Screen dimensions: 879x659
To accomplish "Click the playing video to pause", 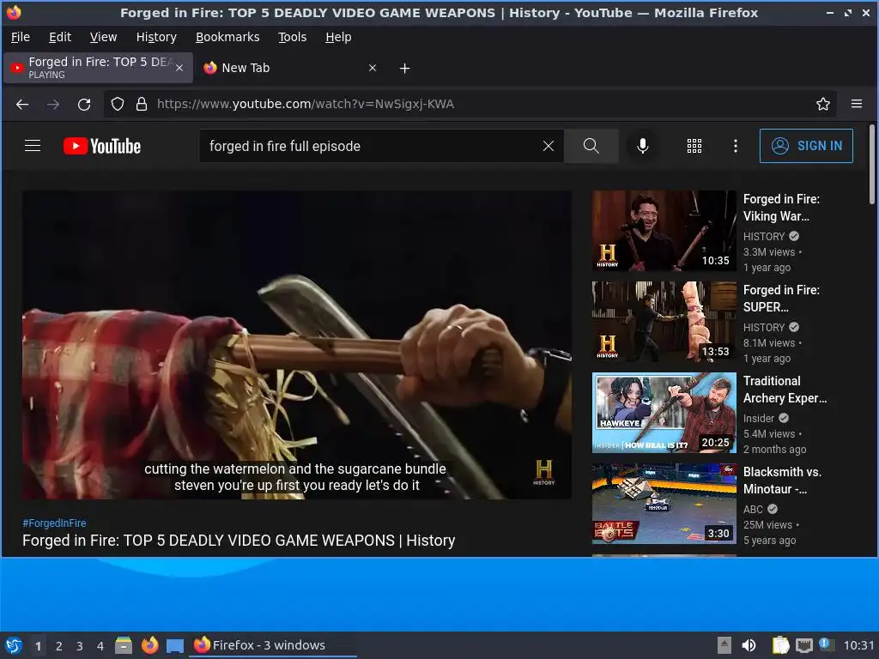I will pos(296,345).
